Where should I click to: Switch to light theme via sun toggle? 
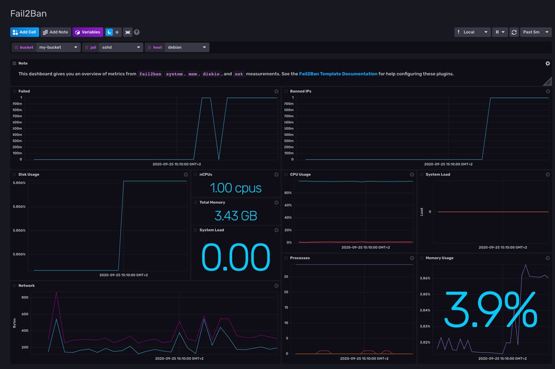pyautogui.click(x=117, y=32)
